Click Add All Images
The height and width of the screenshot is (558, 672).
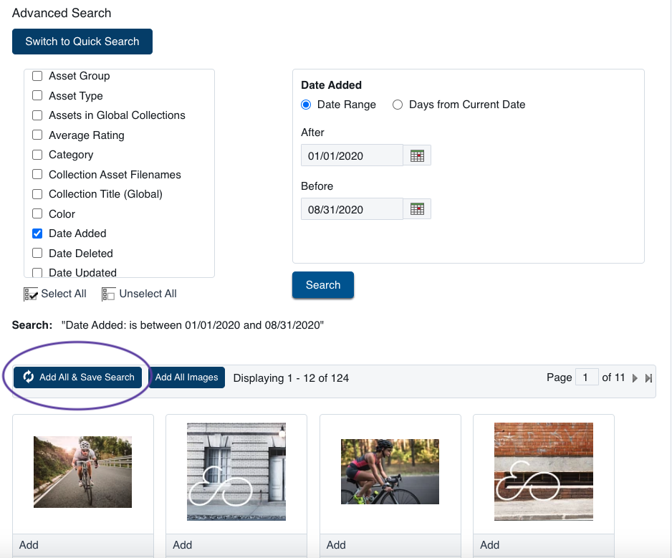(186, 377)
